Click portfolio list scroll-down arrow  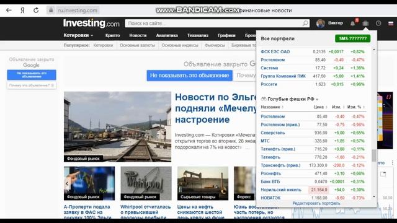pos(374,196)
